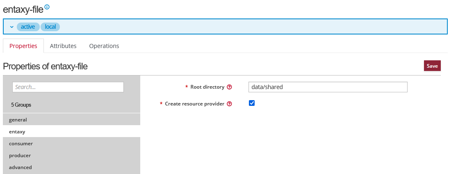Show the advanced properties group
This screenshot has height=174, width=449.
click(21, 167)
